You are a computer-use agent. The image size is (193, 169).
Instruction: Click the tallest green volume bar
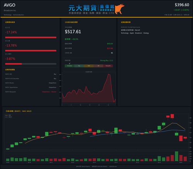(x=177, y=156)
